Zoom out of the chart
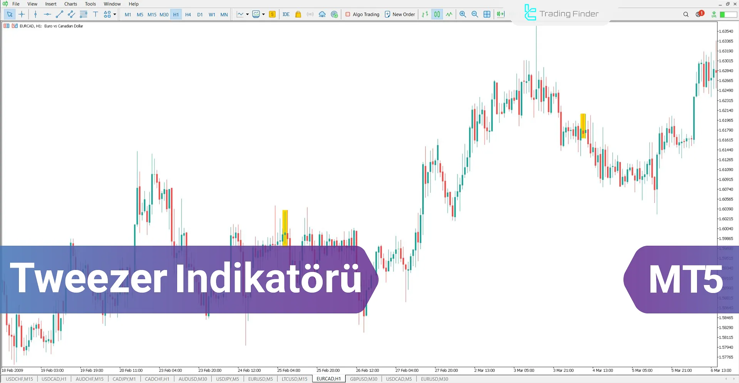739x383 pixels. tap(475, 14)
